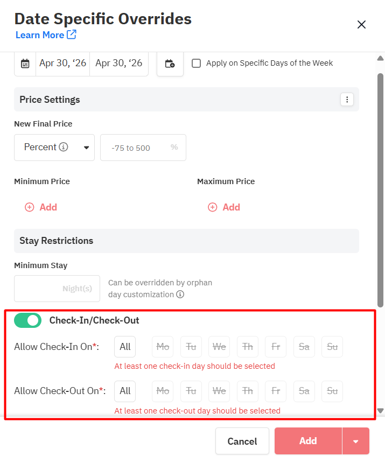Image resolution: width=385 pixels, height=463 pixels.
Task: Turn off the Check-In/Check-Out toggle
Action: pos(27,320)
